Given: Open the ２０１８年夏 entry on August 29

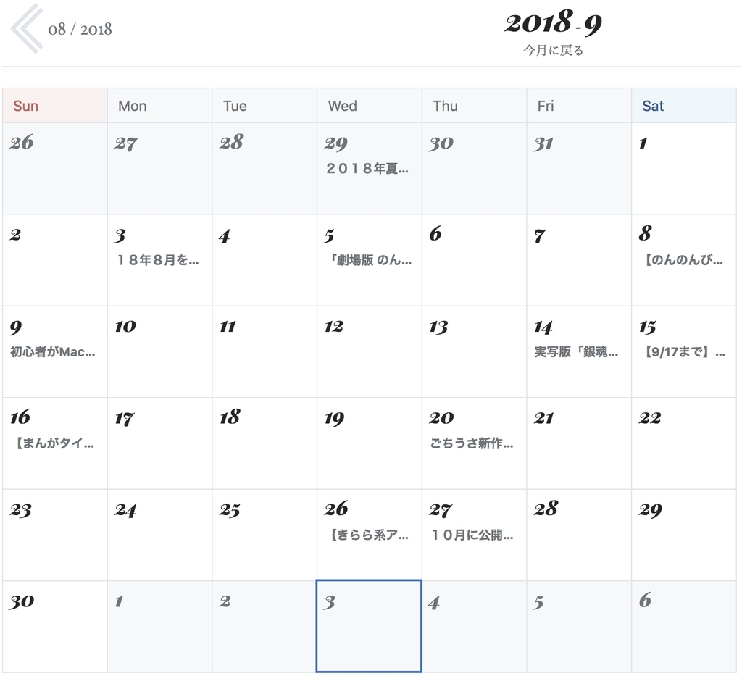Looking at the screenshot, I should click(368, 169).
